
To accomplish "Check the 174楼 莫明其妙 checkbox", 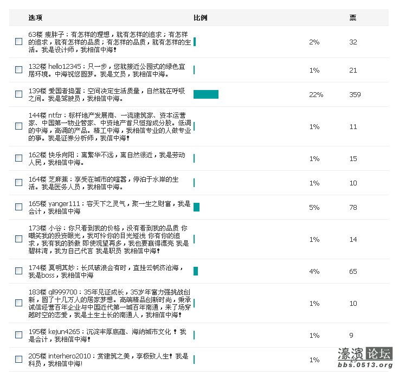I will coord(18,271).
